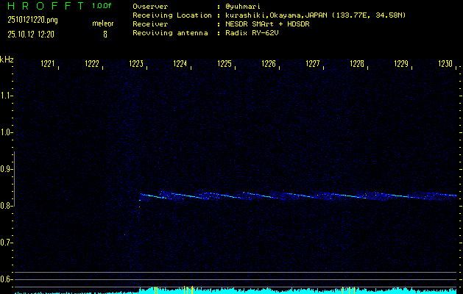Select the meteor label text

(104, 24)
